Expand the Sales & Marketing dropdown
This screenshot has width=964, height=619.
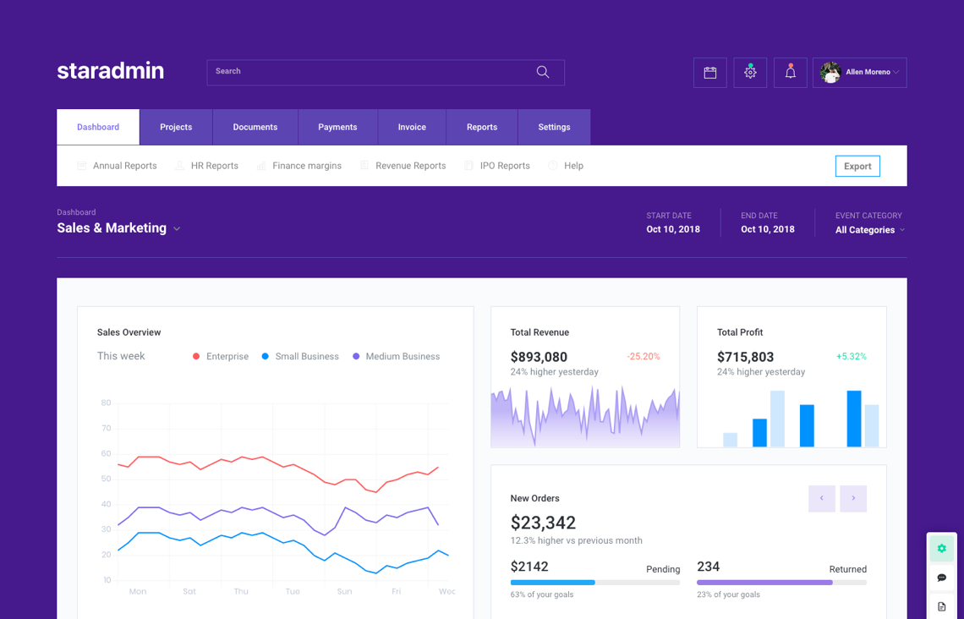(177, 229)
